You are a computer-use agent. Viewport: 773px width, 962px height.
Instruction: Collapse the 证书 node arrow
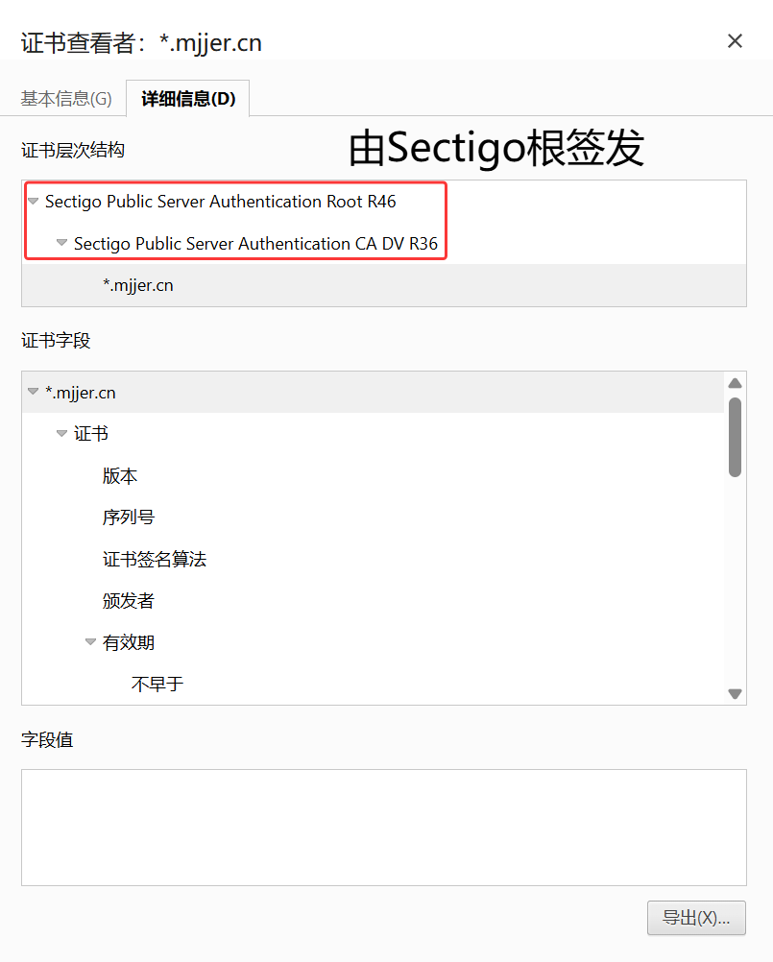tap(61, 433)
